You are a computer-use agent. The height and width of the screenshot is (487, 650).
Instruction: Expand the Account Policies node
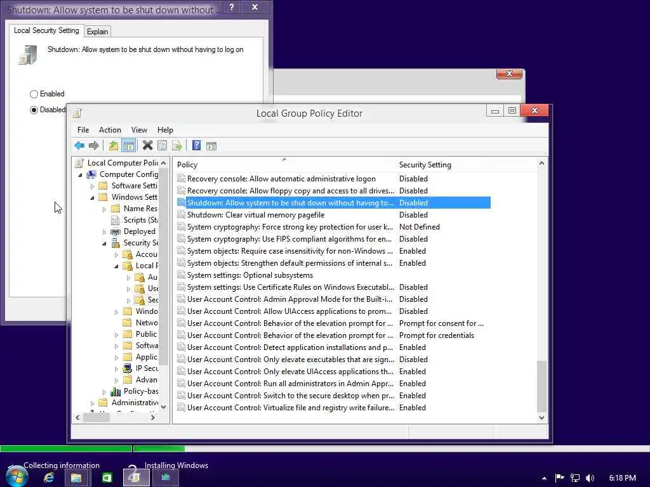point(117,255)
